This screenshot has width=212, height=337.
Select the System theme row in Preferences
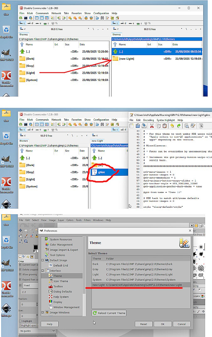[141, 280]
